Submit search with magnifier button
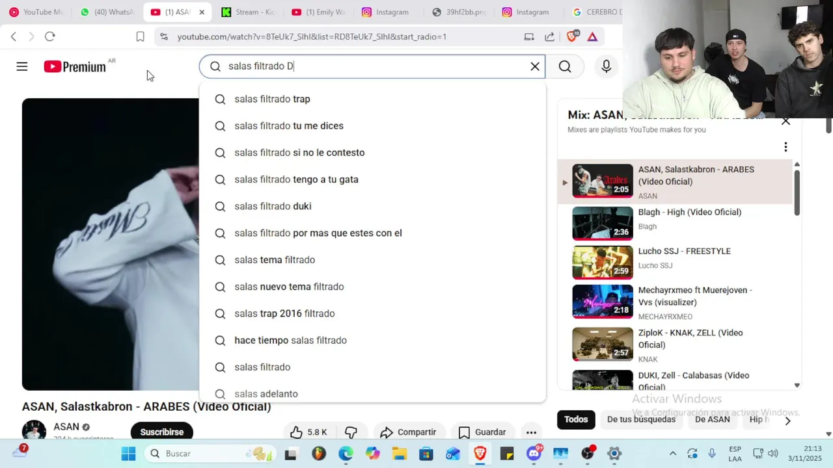 click(565, 66)
